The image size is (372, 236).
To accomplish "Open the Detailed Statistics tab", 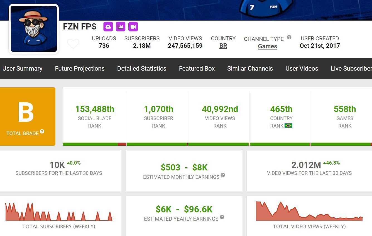I will [142, 68].
